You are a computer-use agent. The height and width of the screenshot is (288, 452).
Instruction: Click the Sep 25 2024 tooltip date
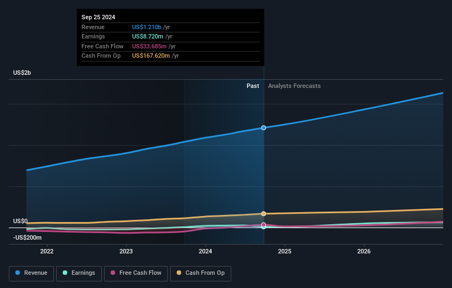pos(99,17)
